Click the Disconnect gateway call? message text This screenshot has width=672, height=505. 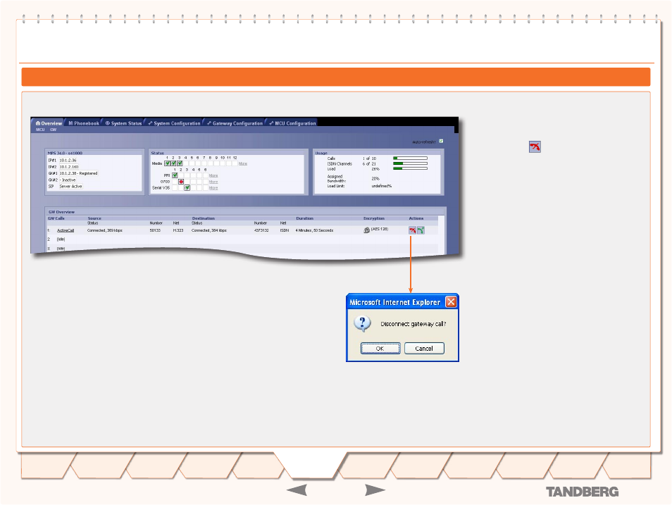coord(413,324)
